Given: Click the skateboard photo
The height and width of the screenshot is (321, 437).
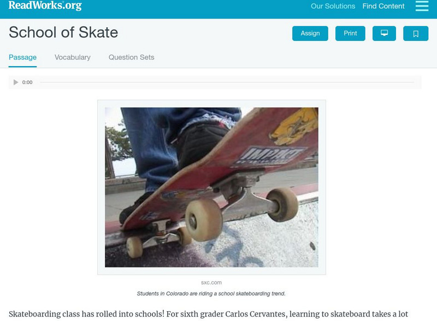Looking at the screenshot, I should pyautogui.click(x=211, y=187).
